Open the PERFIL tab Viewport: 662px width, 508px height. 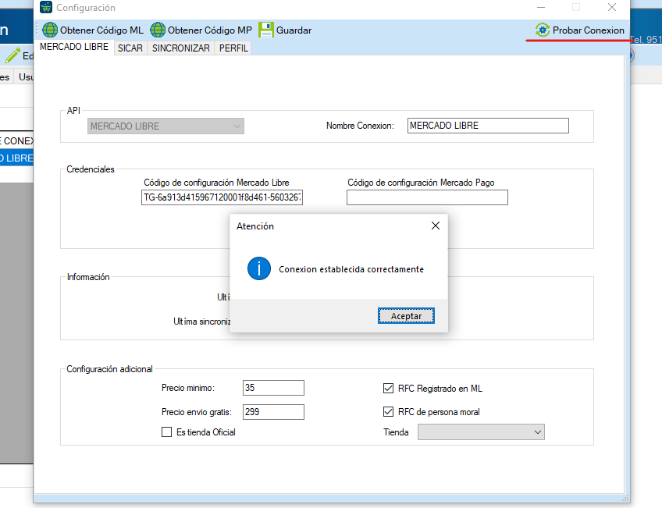coord(233,48)
